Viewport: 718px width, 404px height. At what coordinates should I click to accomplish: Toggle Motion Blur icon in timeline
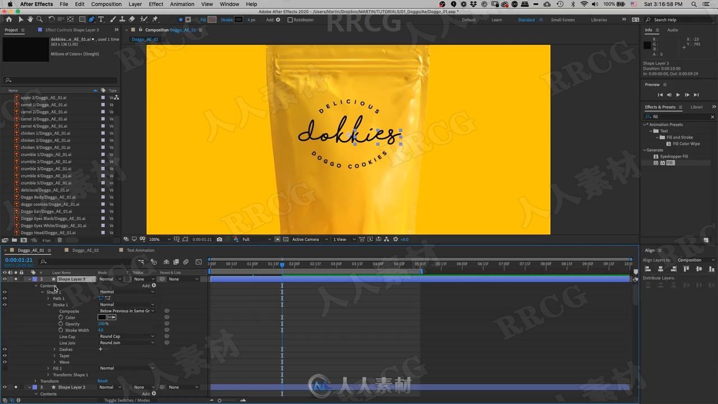[186, 262]
